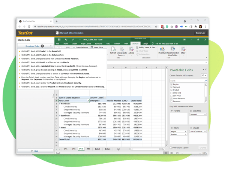This screenshot has height=170, width=225.
Task: Switch to Normal view in status bar
Action: pyautogui.click(x=166, y=153)
